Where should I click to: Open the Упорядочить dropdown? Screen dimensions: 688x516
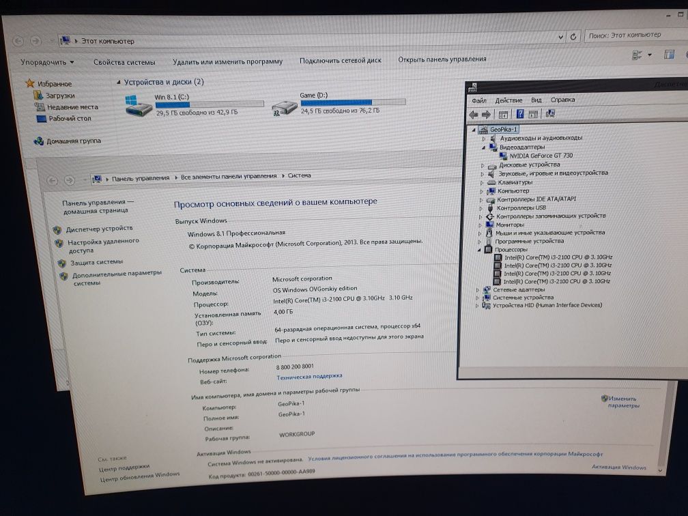pos(47,62)
